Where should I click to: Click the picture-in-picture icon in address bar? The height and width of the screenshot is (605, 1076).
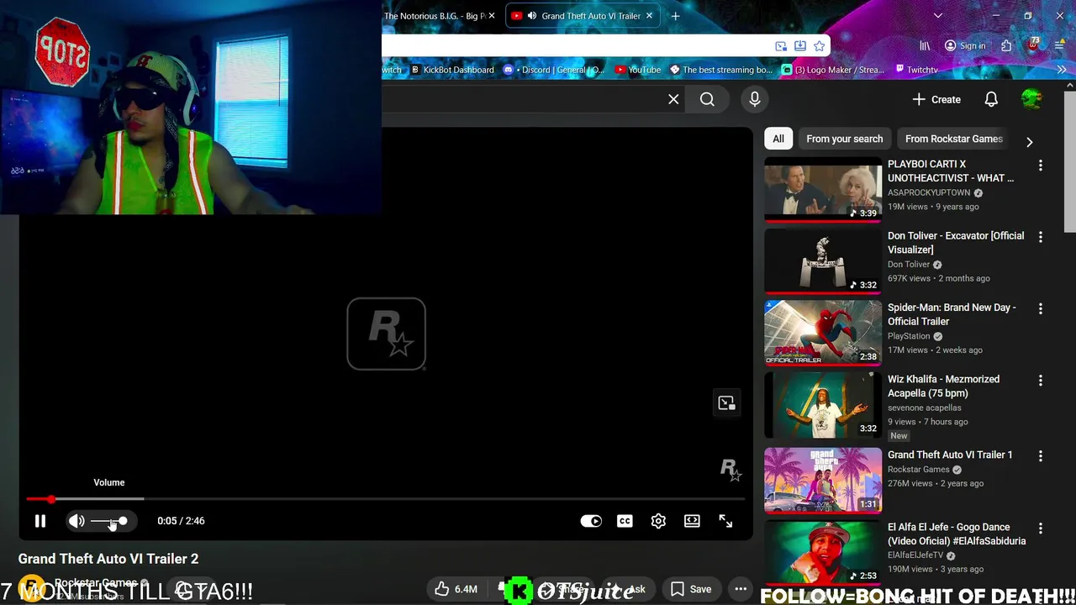(x=781, y=46)
